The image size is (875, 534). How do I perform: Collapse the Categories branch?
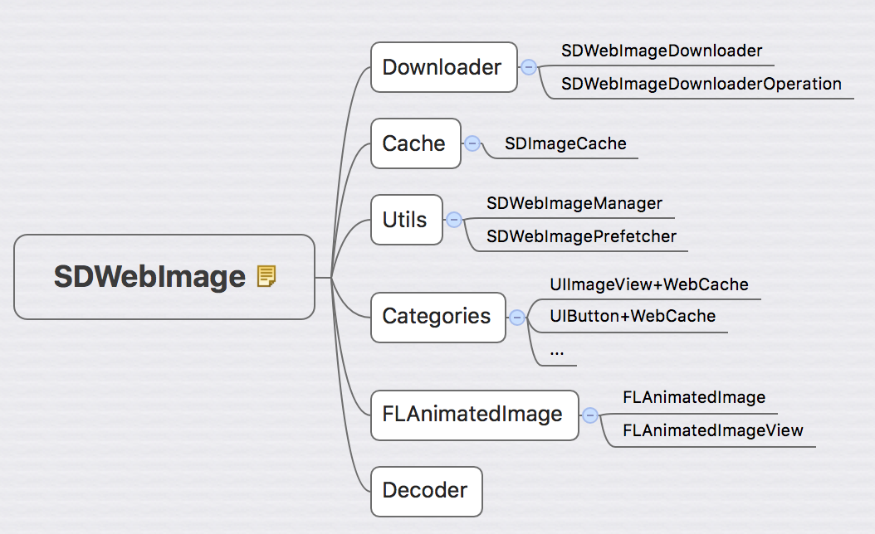coord(516,318)
